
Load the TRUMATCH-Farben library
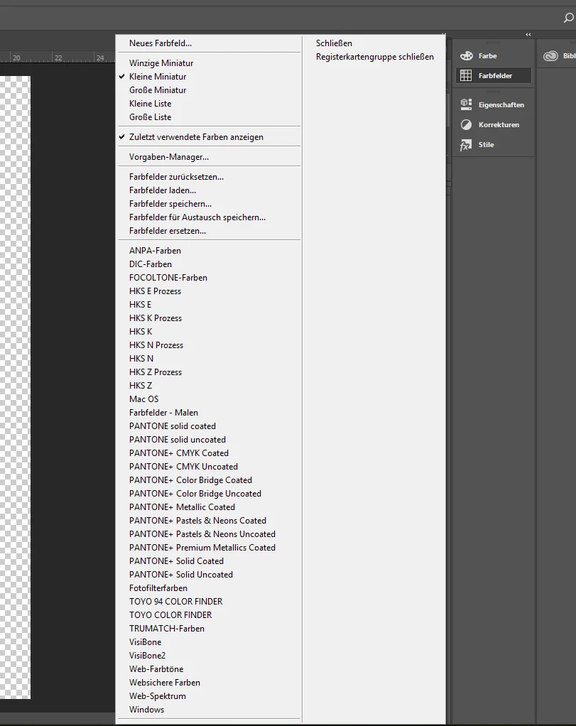(x=167, y=628)
